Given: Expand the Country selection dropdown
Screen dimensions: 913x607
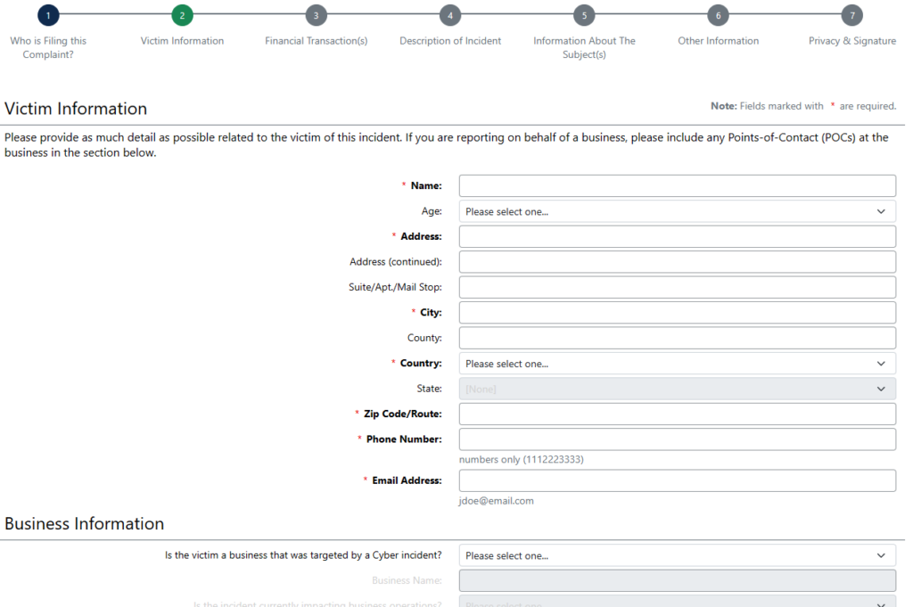Looking at the screenshot, I should click(676, 363).
